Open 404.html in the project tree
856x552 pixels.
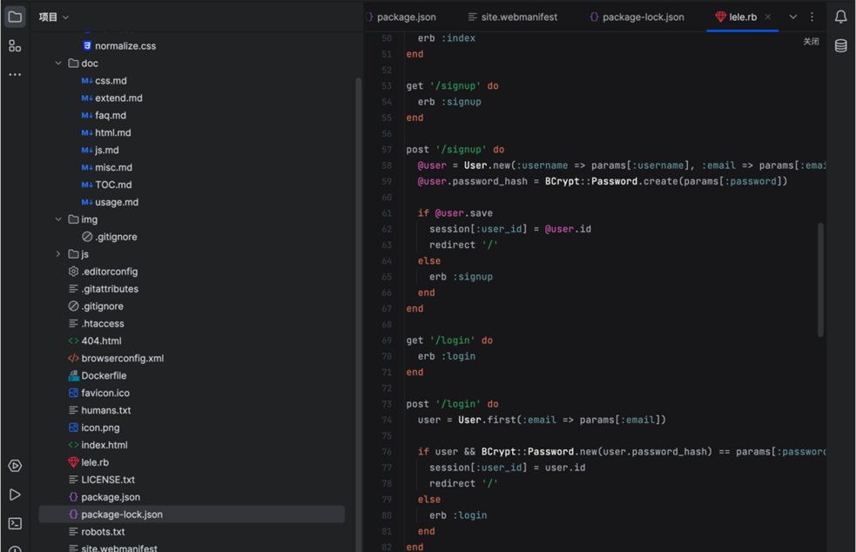101,340
